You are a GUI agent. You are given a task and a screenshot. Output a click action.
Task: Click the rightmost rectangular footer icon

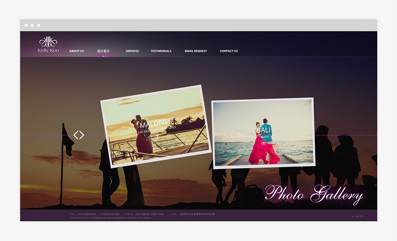coord(361,217)
